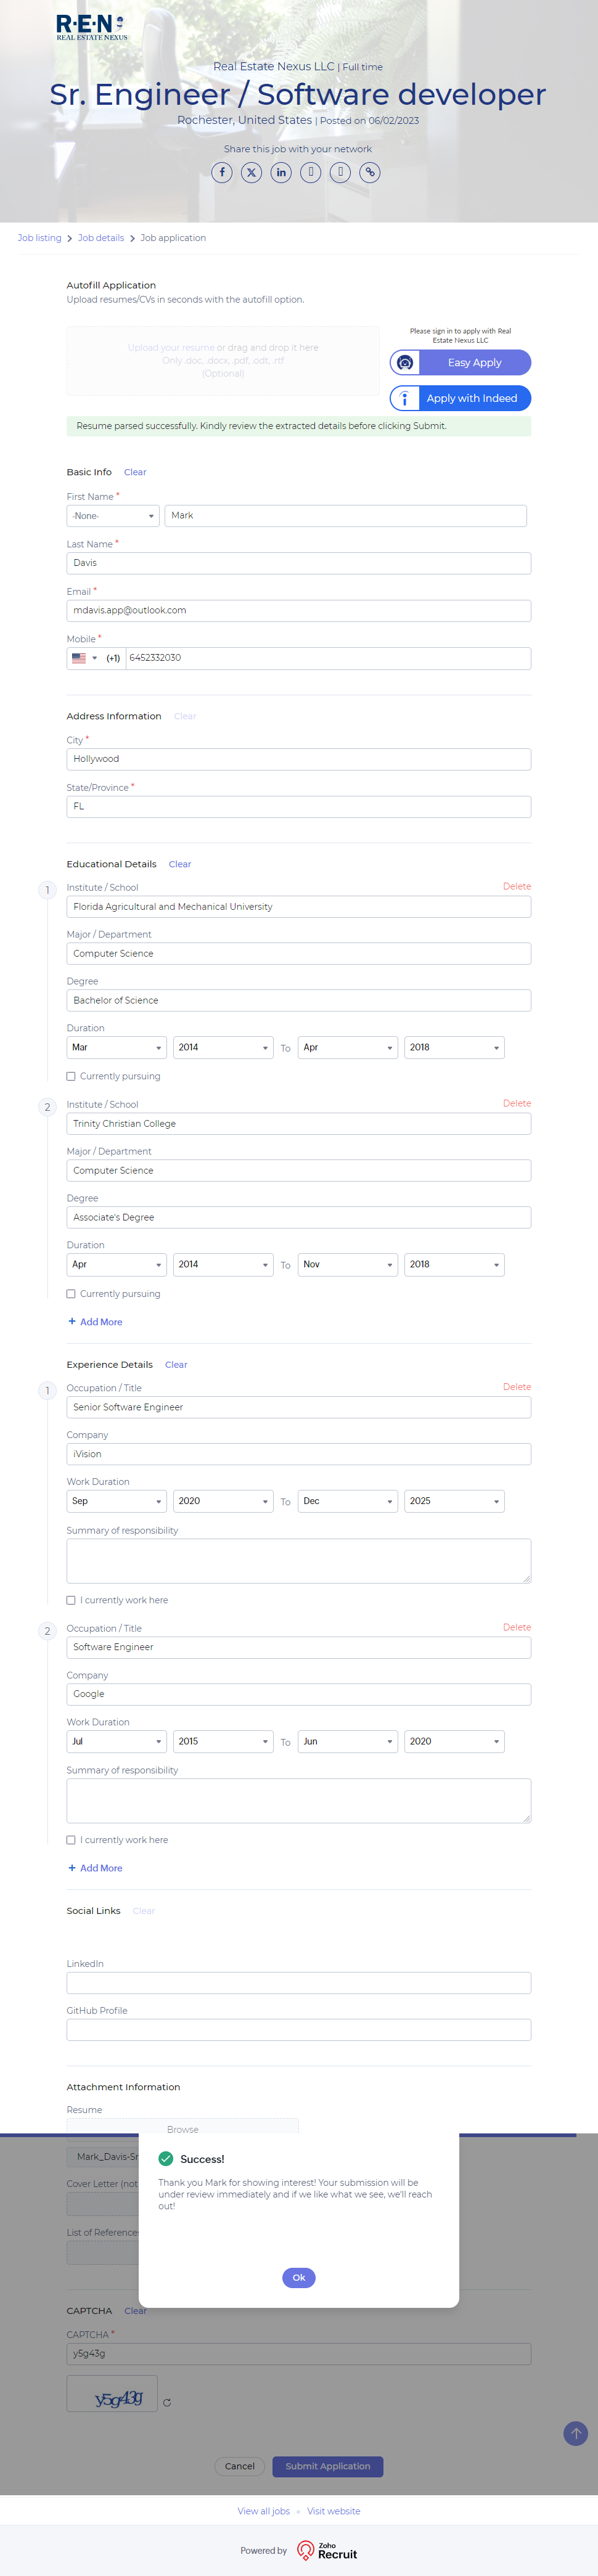
Task: Click the scroll-to-top arrow button
Action: coord(575,2434)
